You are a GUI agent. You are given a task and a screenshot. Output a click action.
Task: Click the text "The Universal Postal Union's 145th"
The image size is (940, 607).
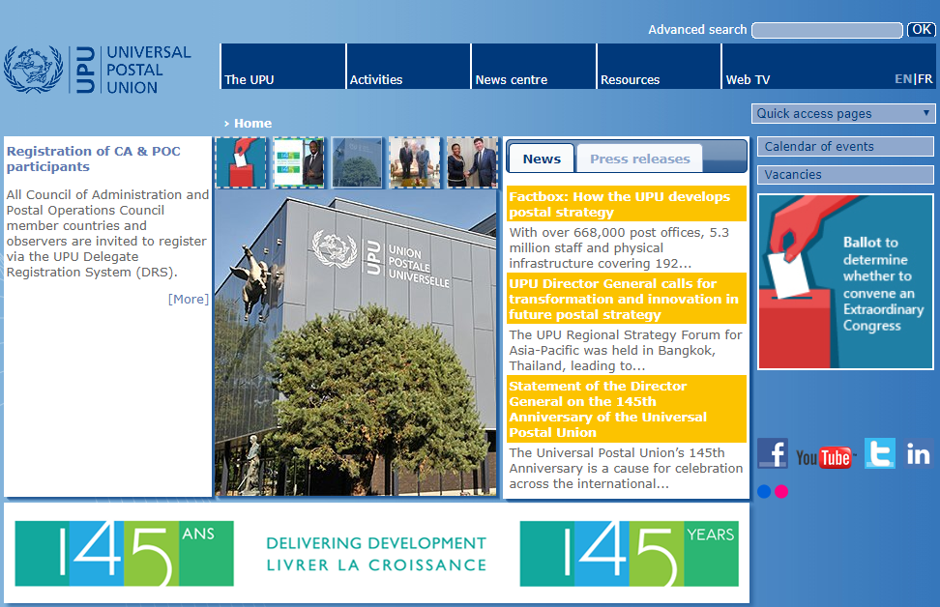[617, 453]
